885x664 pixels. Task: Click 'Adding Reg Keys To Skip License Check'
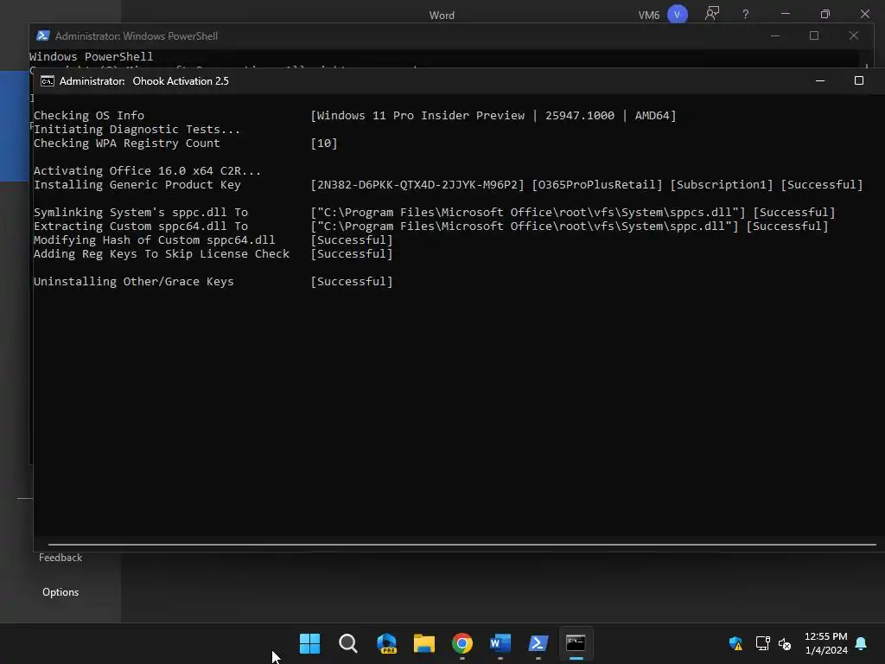click(x=161, y=253)
